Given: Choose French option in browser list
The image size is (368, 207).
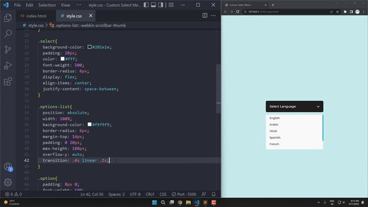Looking at the screenshot, I should 274,144.
